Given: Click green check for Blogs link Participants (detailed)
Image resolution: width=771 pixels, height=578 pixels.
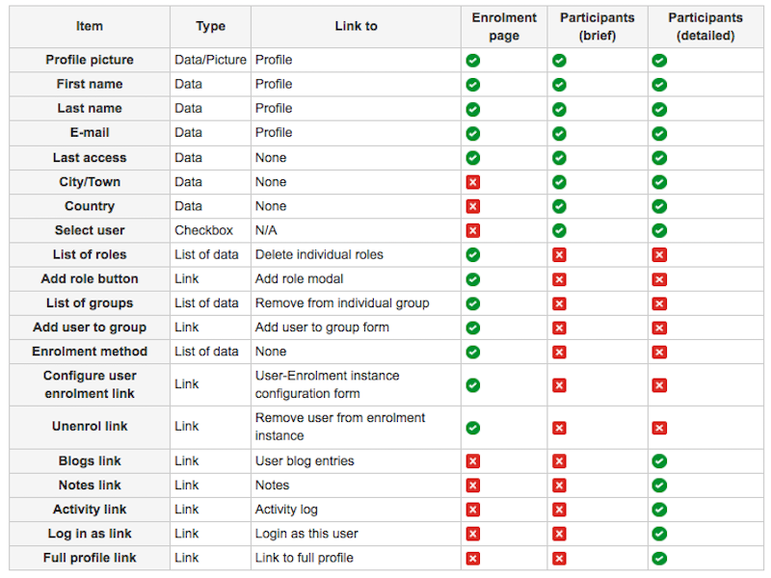Looking at the screenshot, I should (x=659, y=461).
